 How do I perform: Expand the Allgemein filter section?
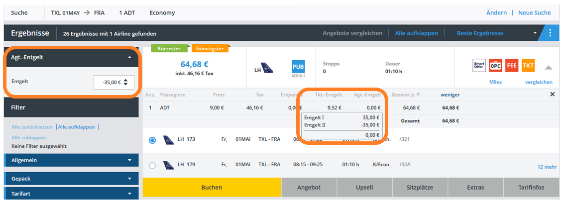click(x=130, y=160)
